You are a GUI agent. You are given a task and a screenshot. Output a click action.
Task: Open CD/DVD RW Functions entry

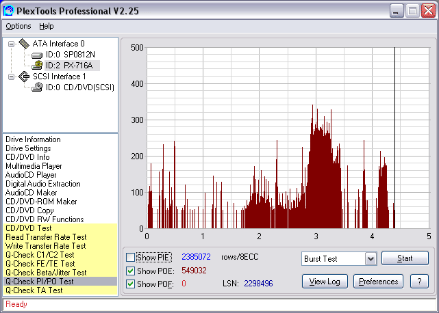click(45, 219)
